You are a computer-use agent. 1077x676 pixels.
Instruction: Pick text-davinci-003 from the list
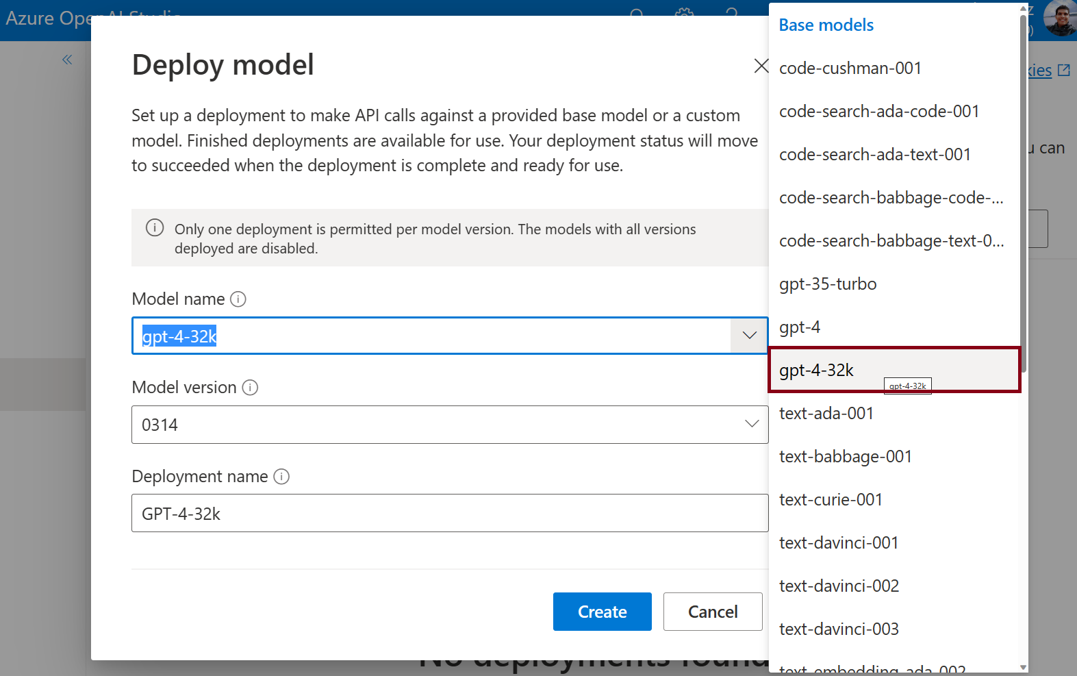pyautogui.click(x=839, y=629)
